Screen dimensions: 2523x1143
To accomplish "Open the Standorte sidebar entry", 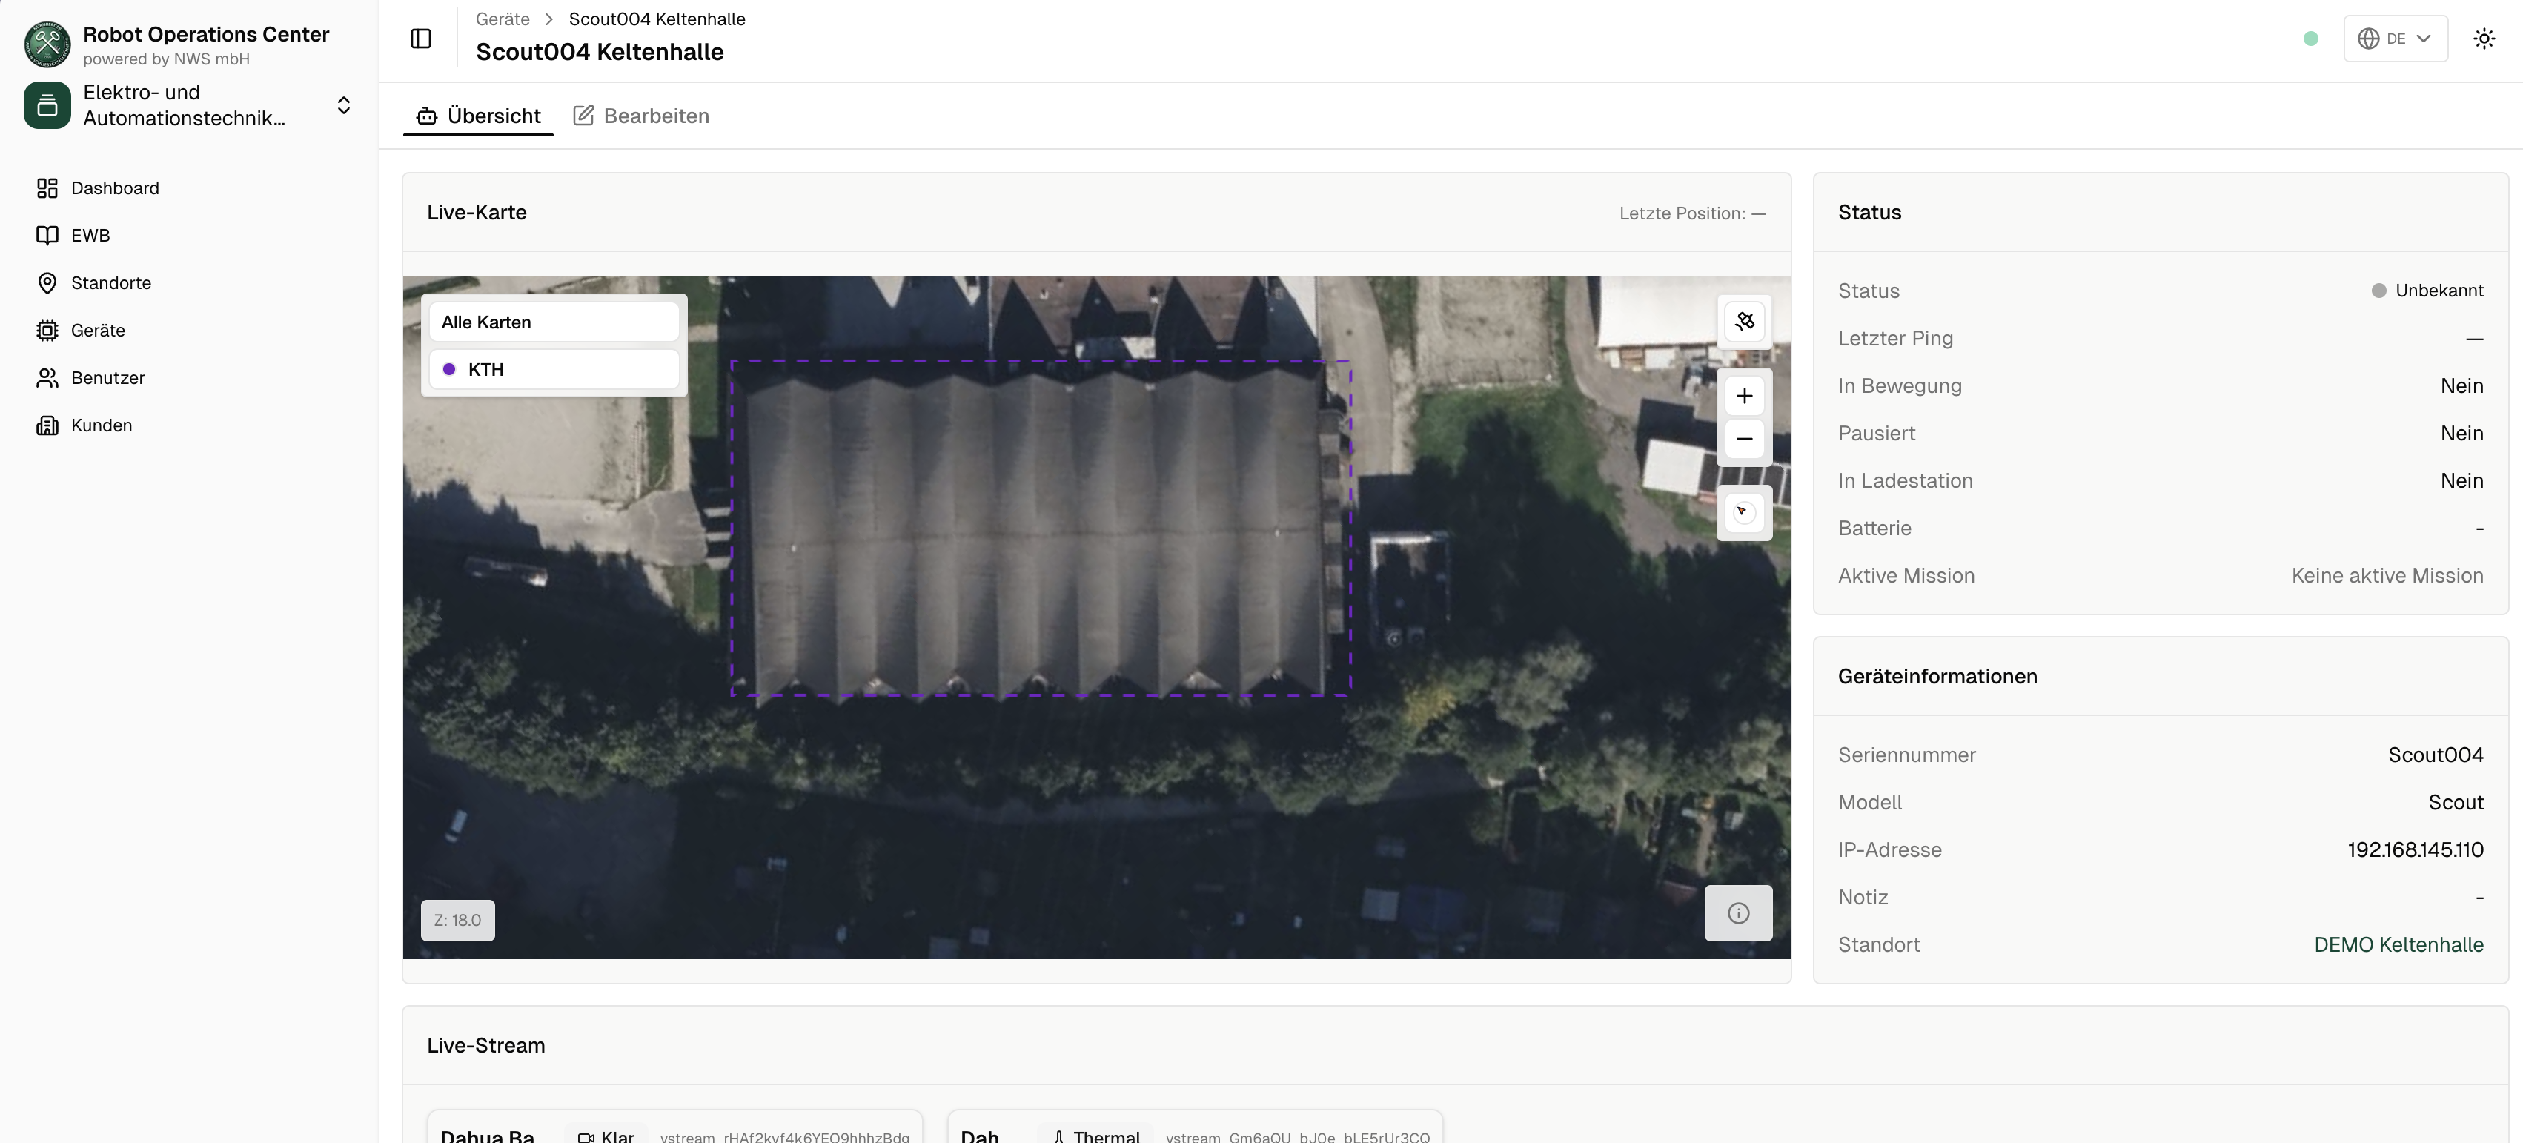I will pos(110,283).
